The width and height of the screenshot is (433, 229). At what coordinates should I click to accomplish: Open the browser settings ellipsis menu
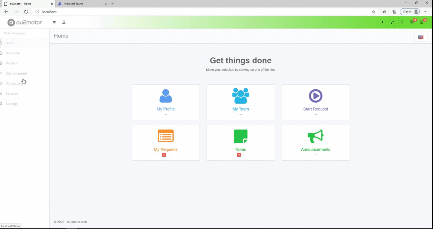tap(425, 12)
